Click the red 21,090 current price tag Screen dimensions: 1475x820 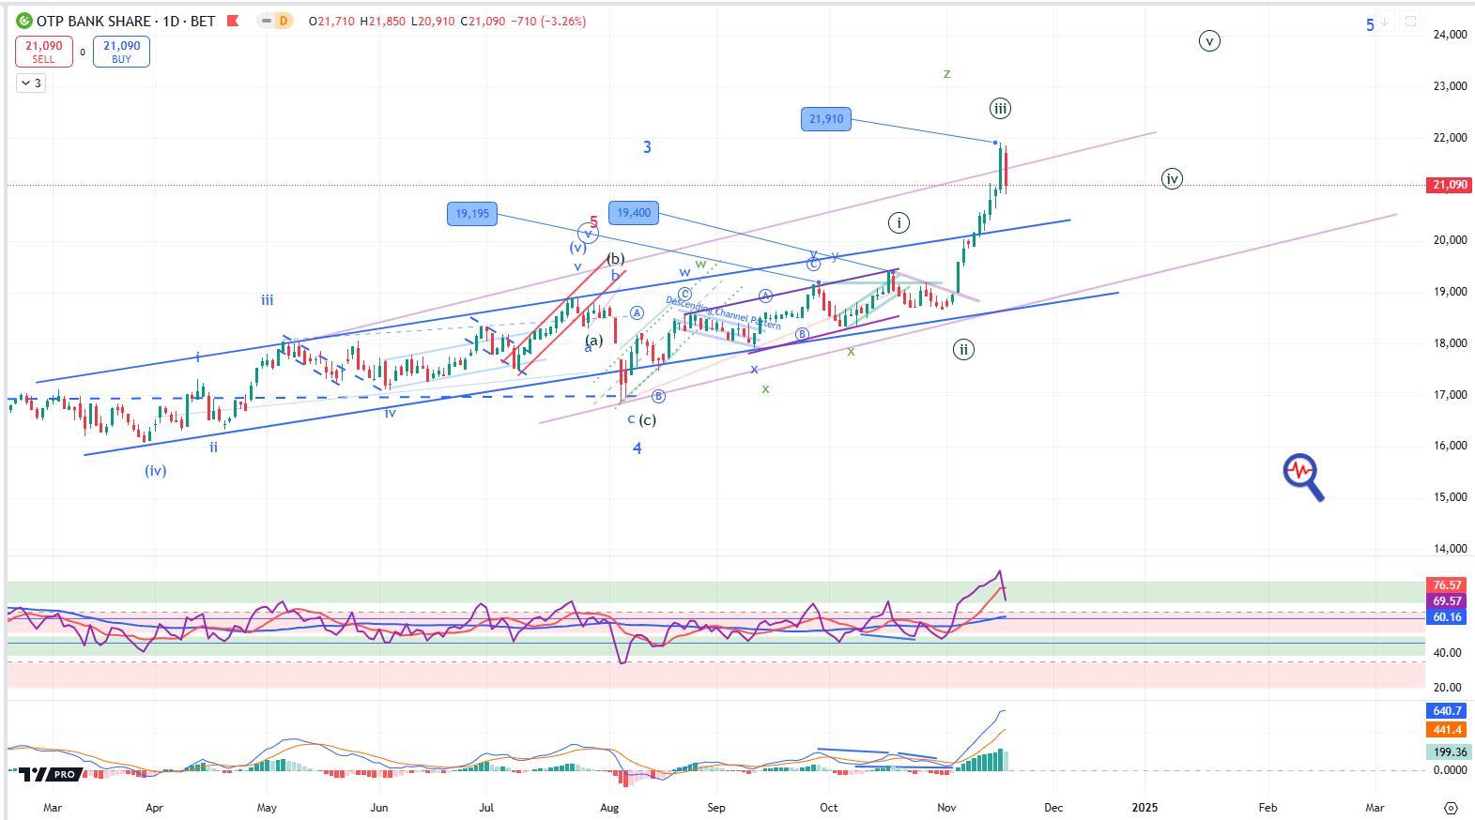click(x=1450, y=185)
